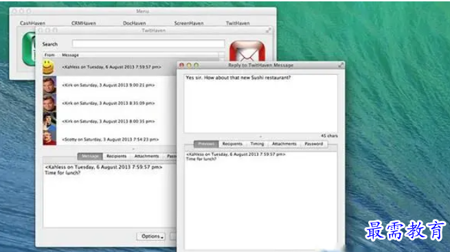Open the ScreenHaven item in Menu window
The height and width of the screenshot is (252, 450).
(x=189, y=23)
